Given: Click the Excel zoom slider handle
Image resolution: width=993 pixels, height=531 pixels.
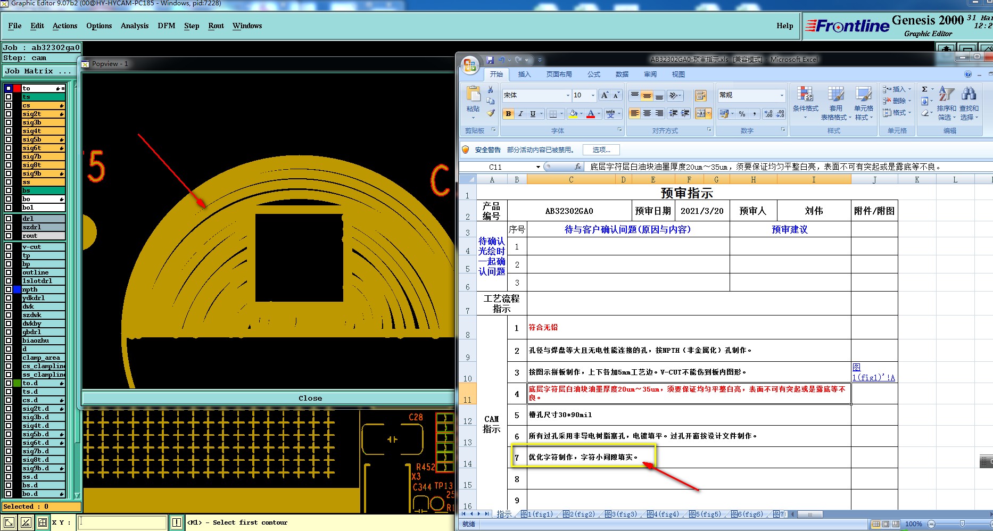Looking at the screenshot, I should [x=962, y=524].
